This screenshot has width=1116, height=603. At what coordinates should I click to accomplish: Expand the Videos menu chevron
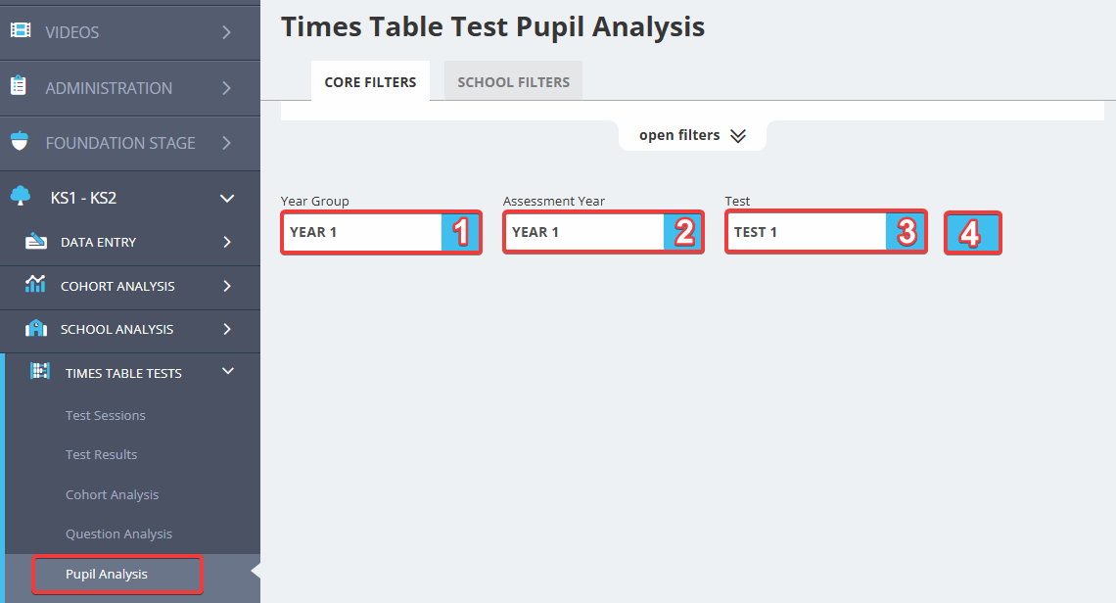coord(227,31)
